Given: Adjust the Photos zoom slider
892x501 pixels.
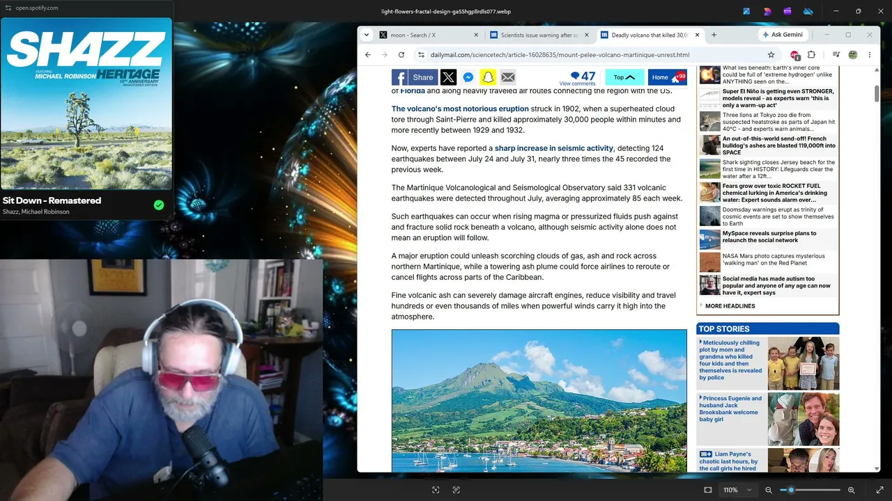Looking at the screenshot, I should 810,490.
